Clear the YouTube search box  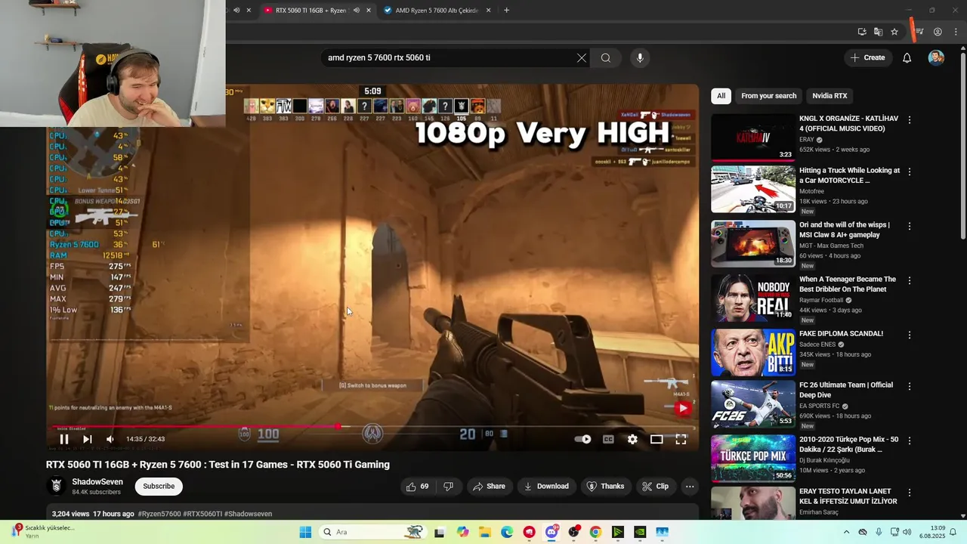[x=582, y=58]
